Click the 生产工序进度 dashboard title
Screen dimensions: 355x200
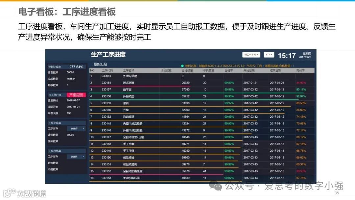click(x=108, y=55)
